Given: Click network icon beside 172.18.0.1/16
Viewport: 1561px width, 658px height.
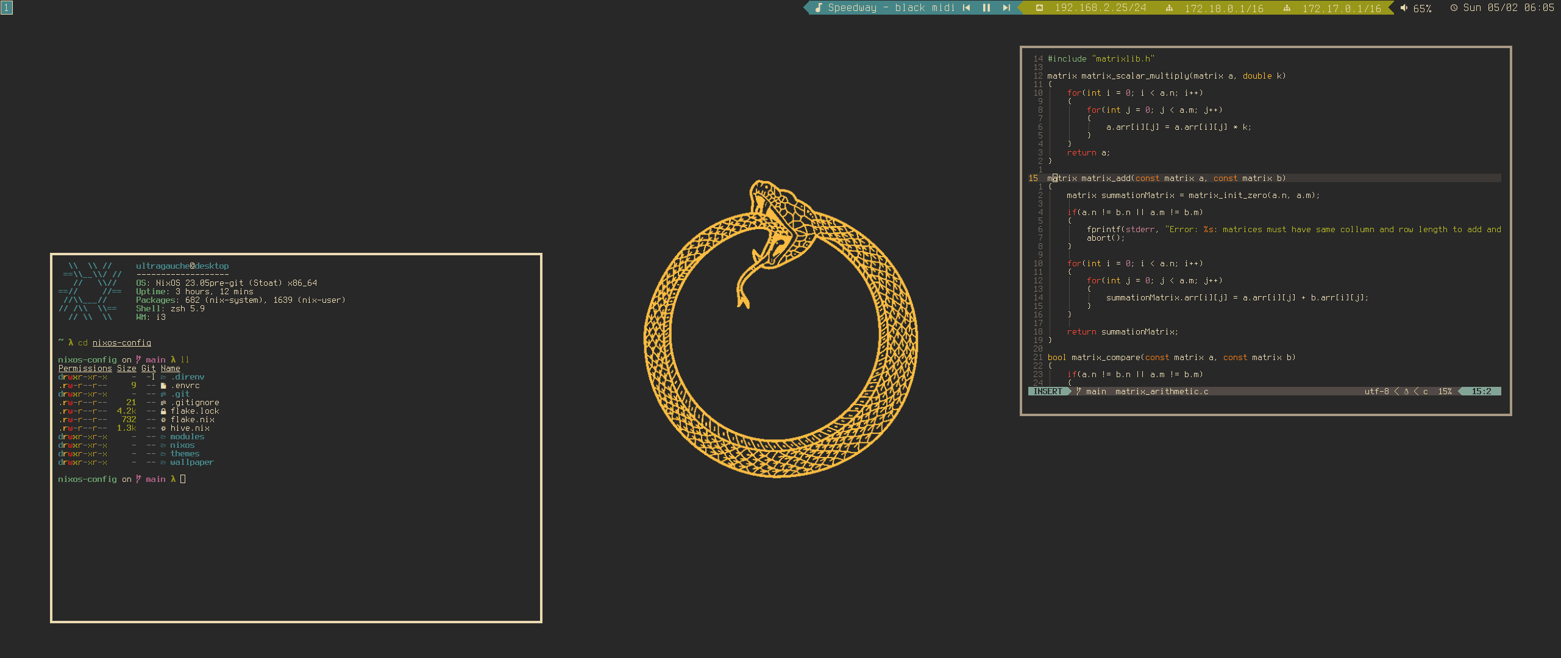Looking at the screenshot, I should [1169, 9].
